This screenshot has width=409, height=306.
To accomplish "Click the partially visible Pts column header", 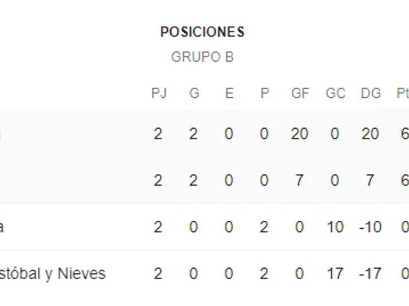I will click(402, 93).
